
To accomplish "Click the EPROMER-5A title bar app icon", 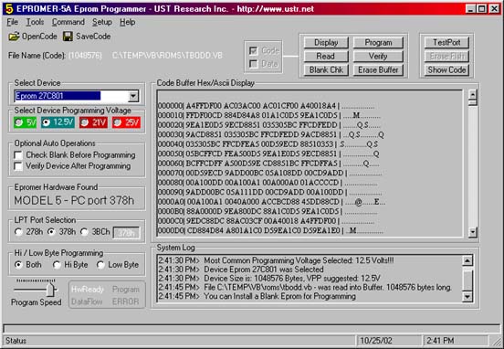I will (10, 9).
